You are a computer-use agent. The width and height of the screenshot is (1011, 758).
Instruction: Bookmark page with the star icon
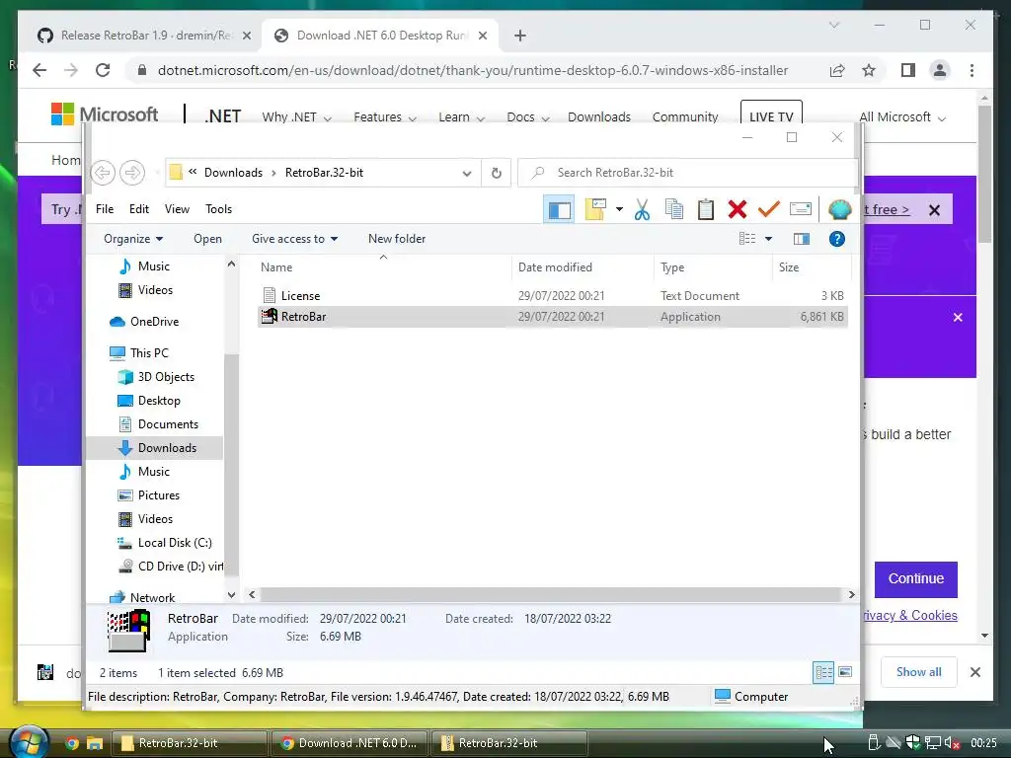coord(869,70)
